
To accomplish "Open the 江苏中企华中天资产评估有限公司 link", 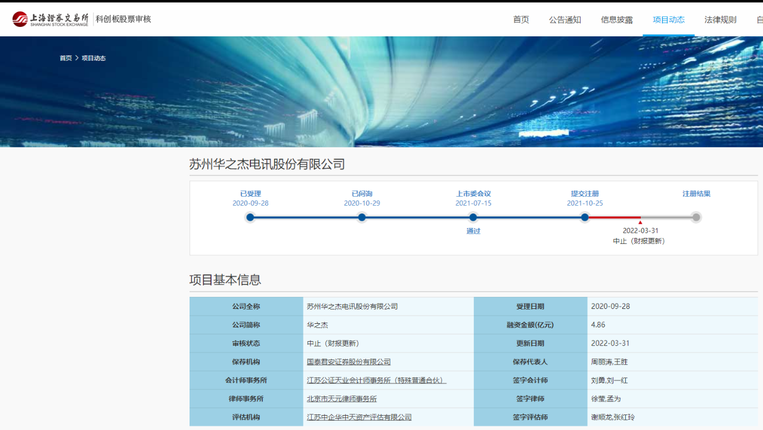I will [x=359, y=417].
